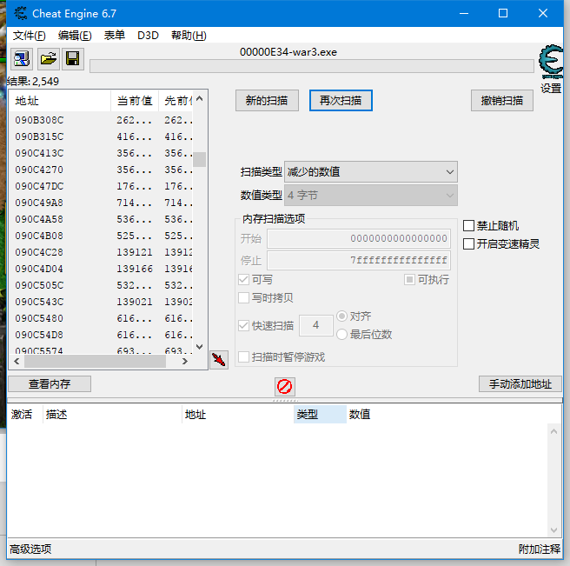Click the address table scroll down arrow
Screen dimensions: 570x566
(553, 530)
